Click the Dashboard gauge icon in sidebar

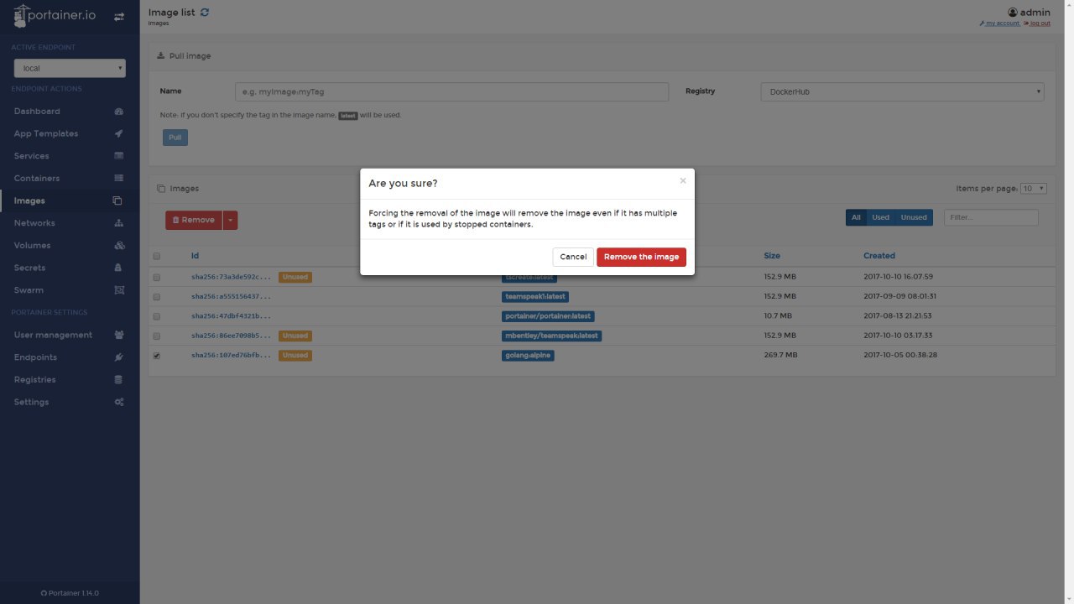point(119,112)
